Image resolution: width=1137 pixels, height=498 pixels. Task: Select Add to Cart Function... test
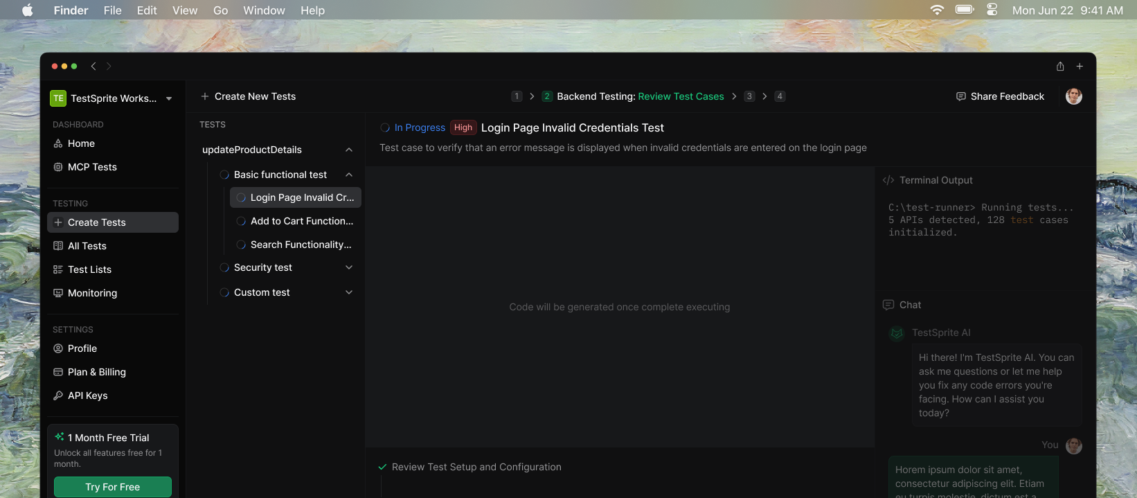pos(296,221)
